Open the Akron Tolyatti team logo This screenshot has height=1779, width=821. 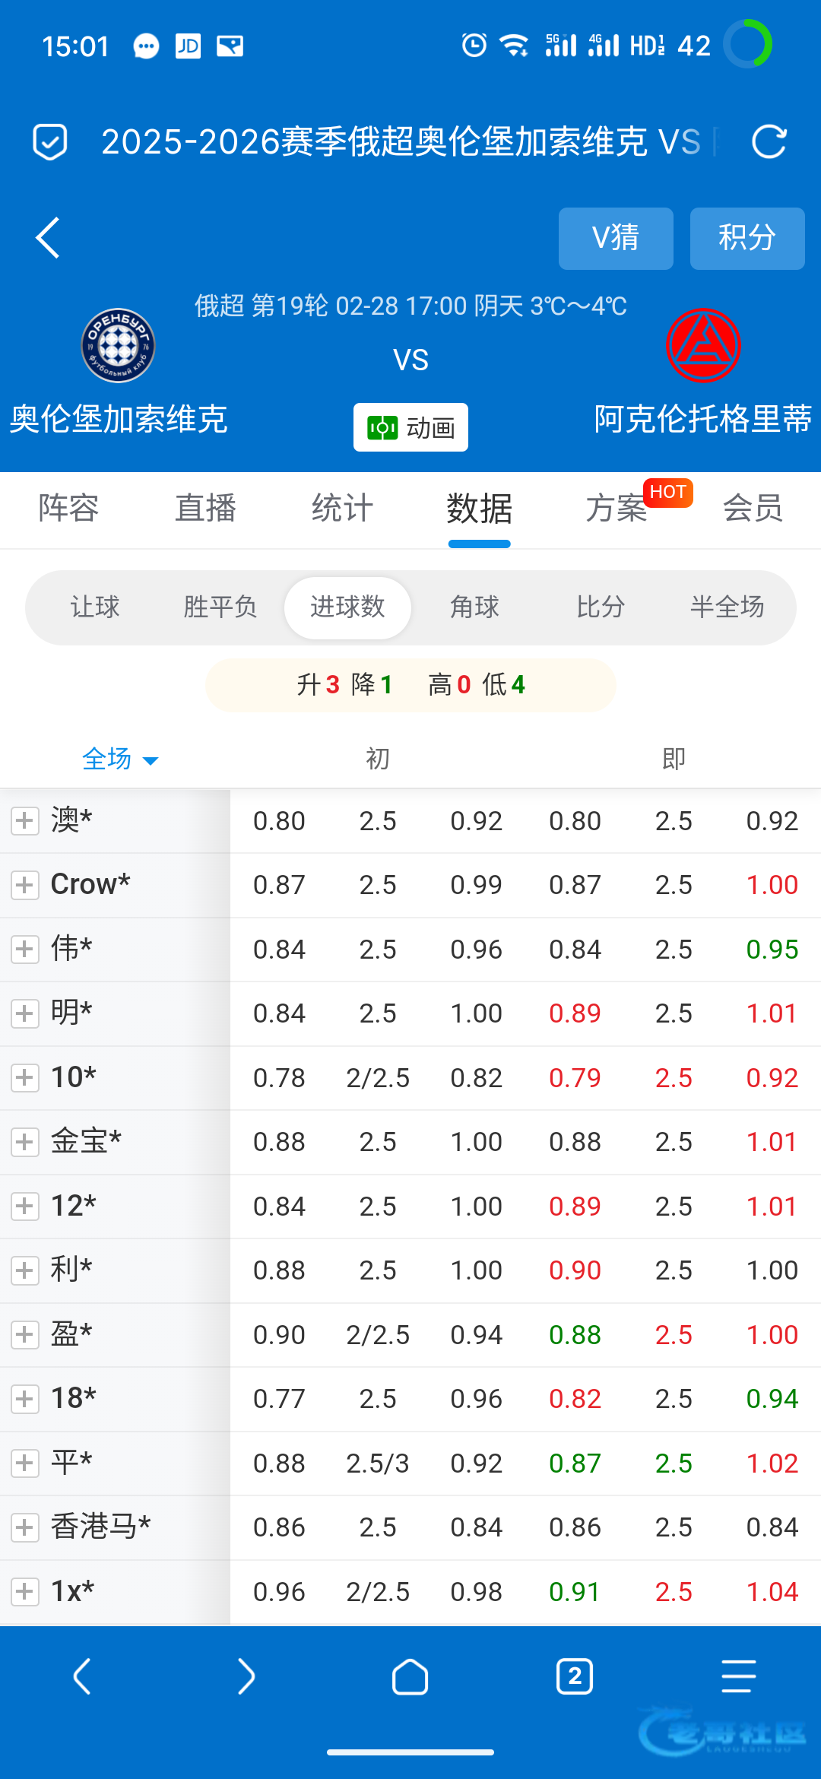pos(703,346)
